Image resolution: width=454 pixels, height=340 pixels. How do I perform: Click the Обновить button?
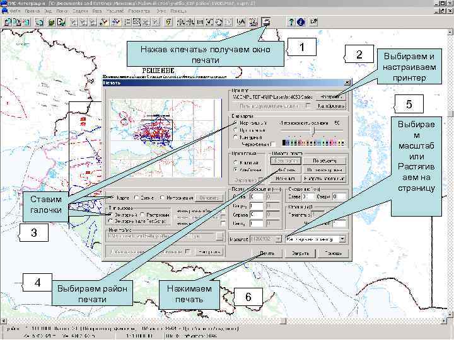(209, 198)
